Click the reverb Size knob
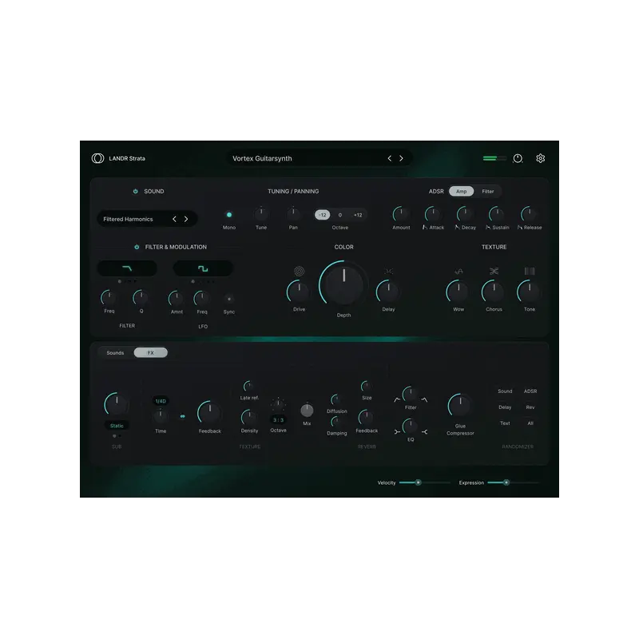Image resolution: width=639 pixels, height=639 pixels. 367,387
